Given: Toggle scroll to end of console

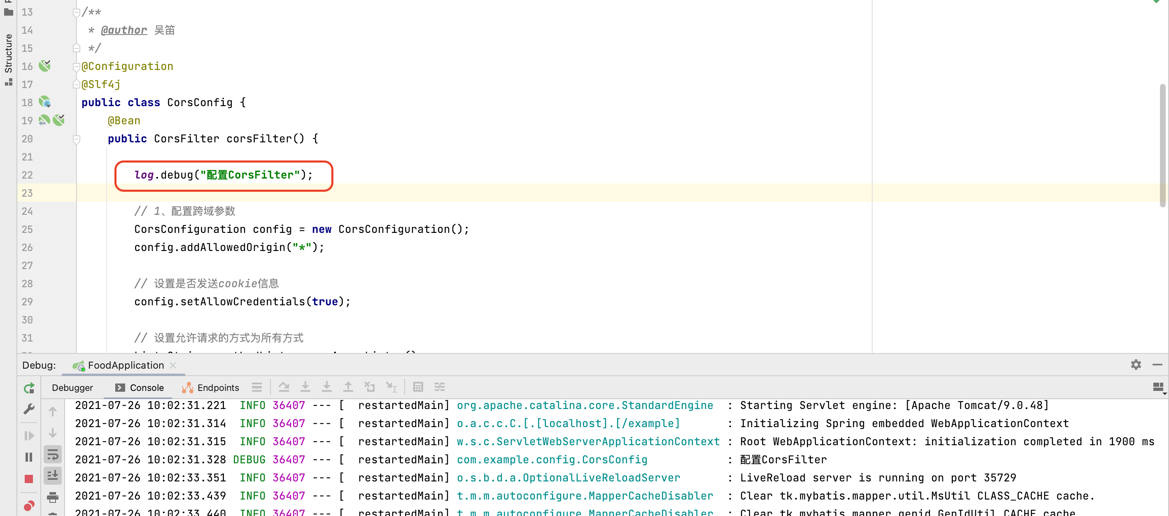Looking at the screenshot, I should point(53,476).
